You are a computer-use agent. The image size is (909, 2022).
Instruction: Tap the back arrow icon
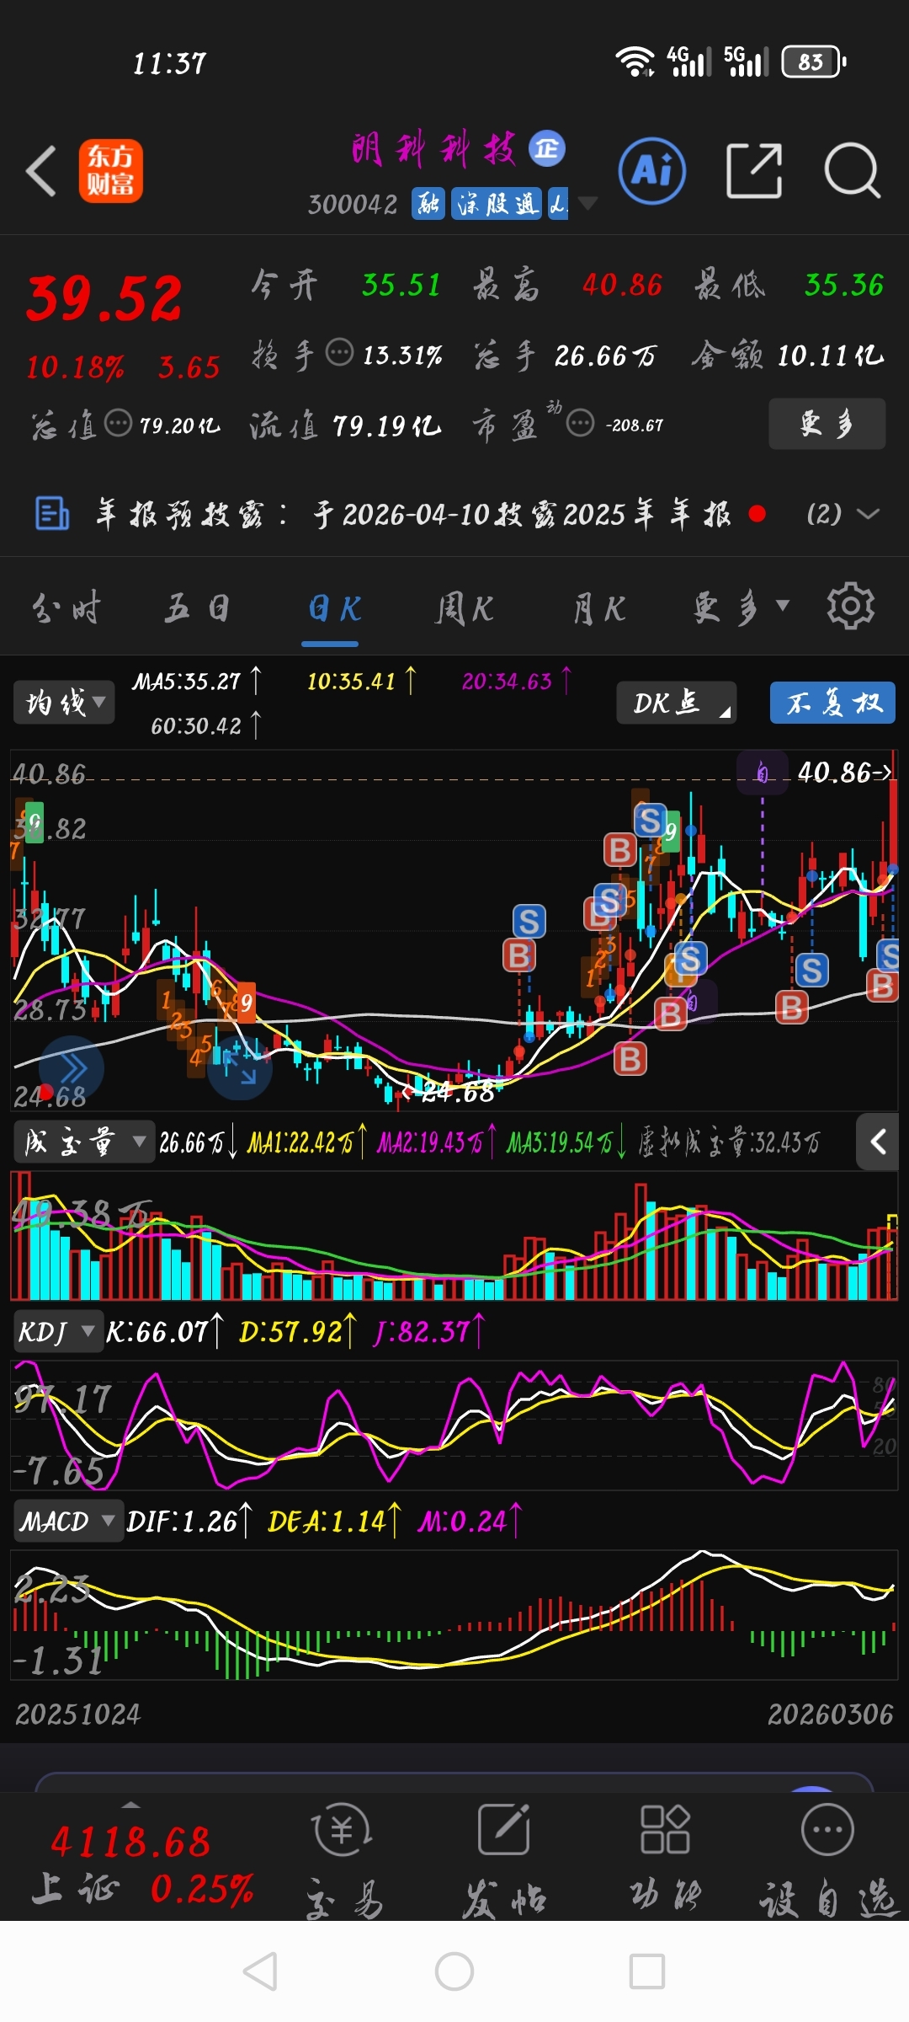42,171
